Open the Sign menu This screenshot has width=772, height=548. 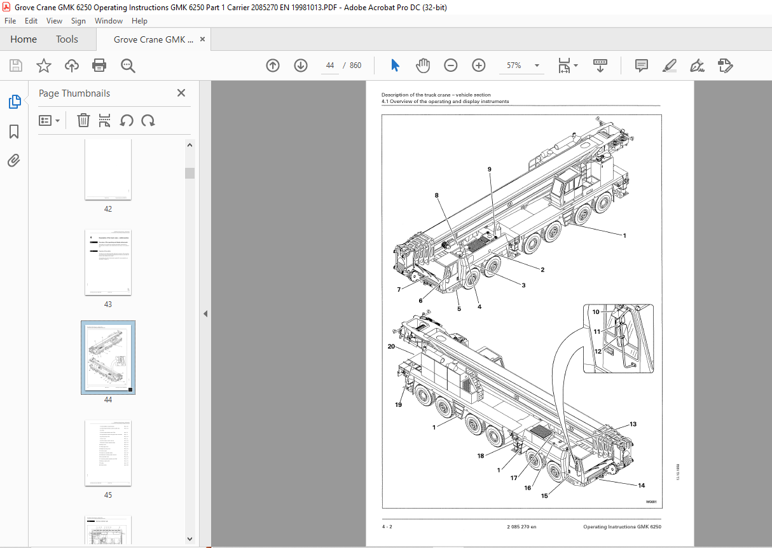point(78,21)
